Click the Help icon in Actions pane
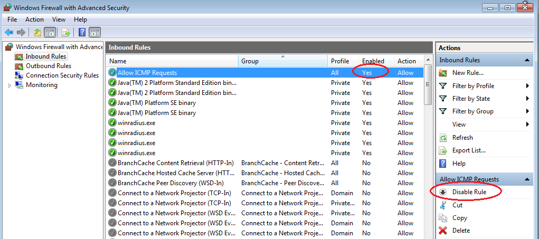The width and height of the screenshot is (539, 239). [443, 164]
